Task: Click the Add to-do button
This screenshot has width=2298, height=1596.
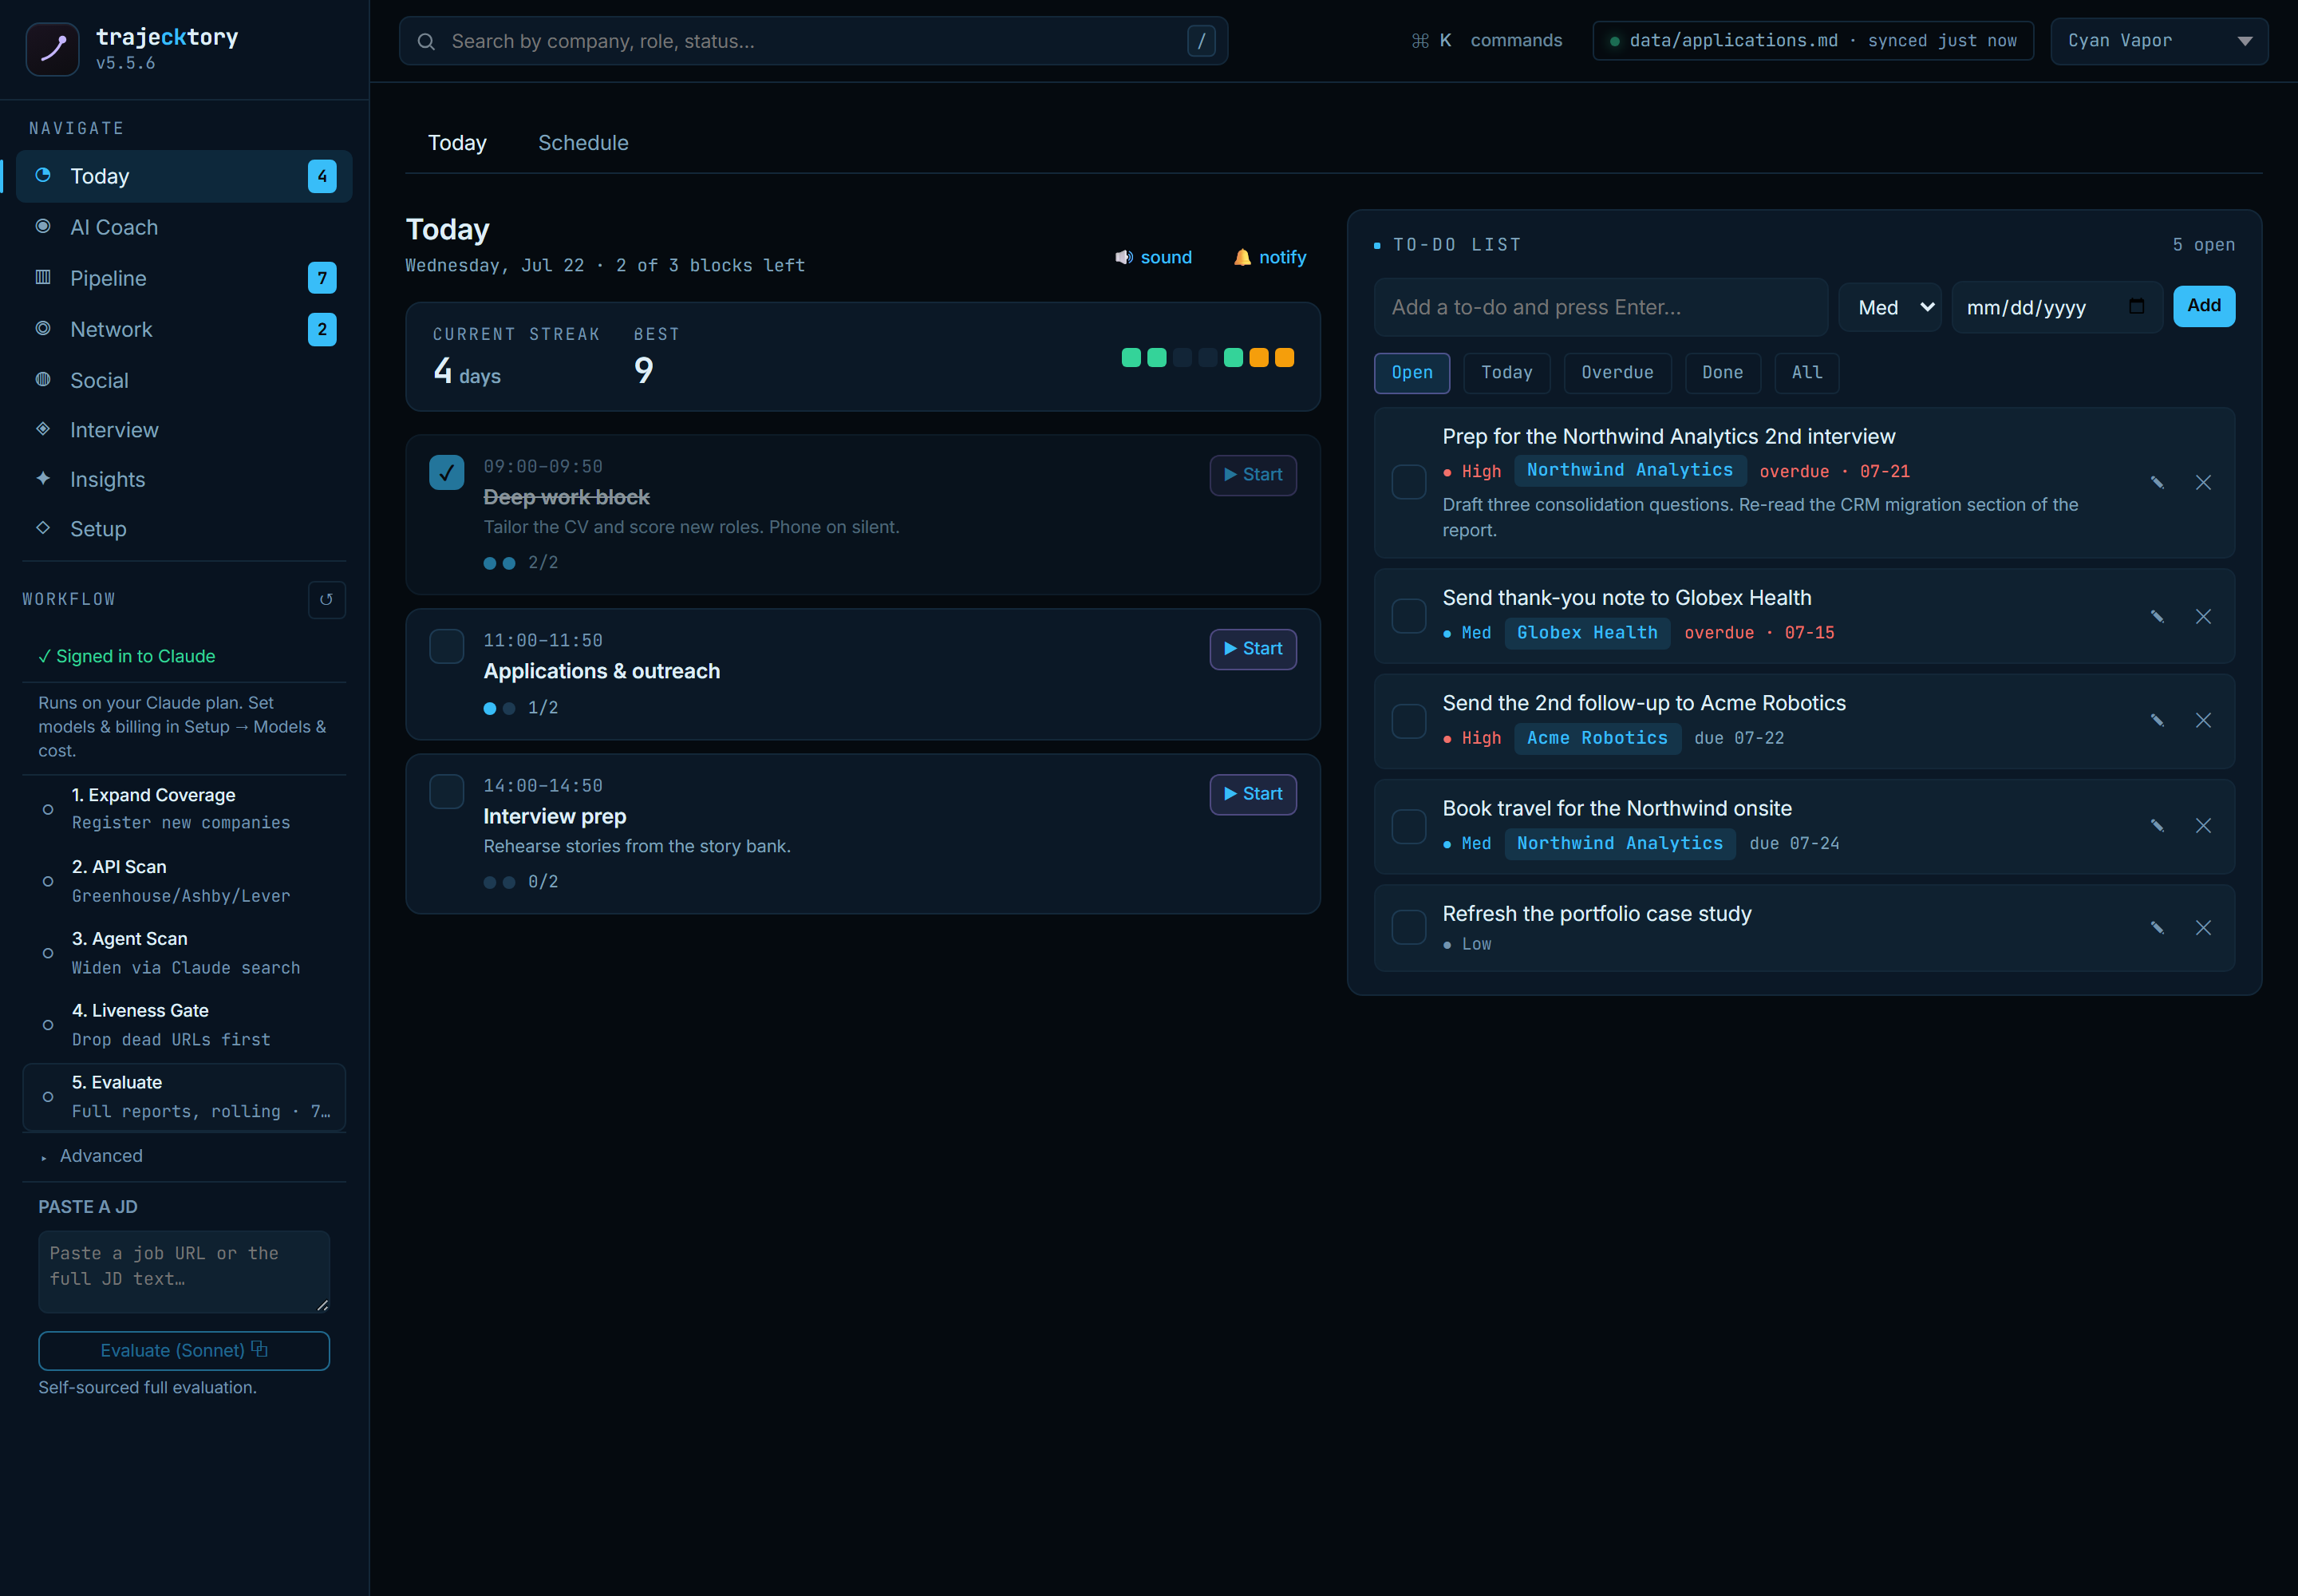Action: (x=2203, y=306)
